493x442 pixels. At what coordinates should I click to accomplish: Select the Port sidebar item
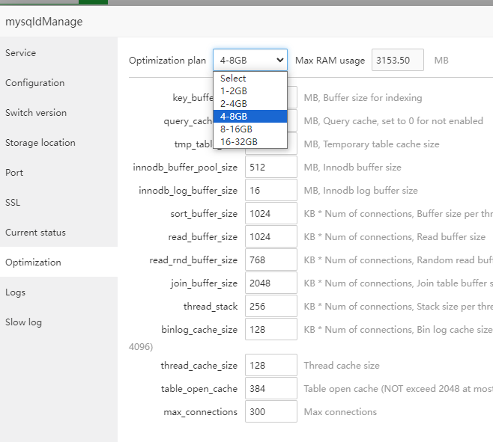pyautogui.click(x=14, y=173)
